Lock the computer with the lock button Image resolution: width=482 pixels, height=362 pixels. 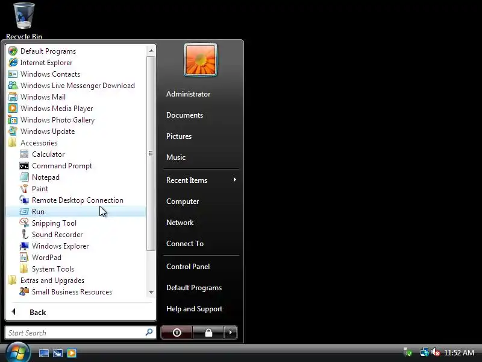pos(208,332)
